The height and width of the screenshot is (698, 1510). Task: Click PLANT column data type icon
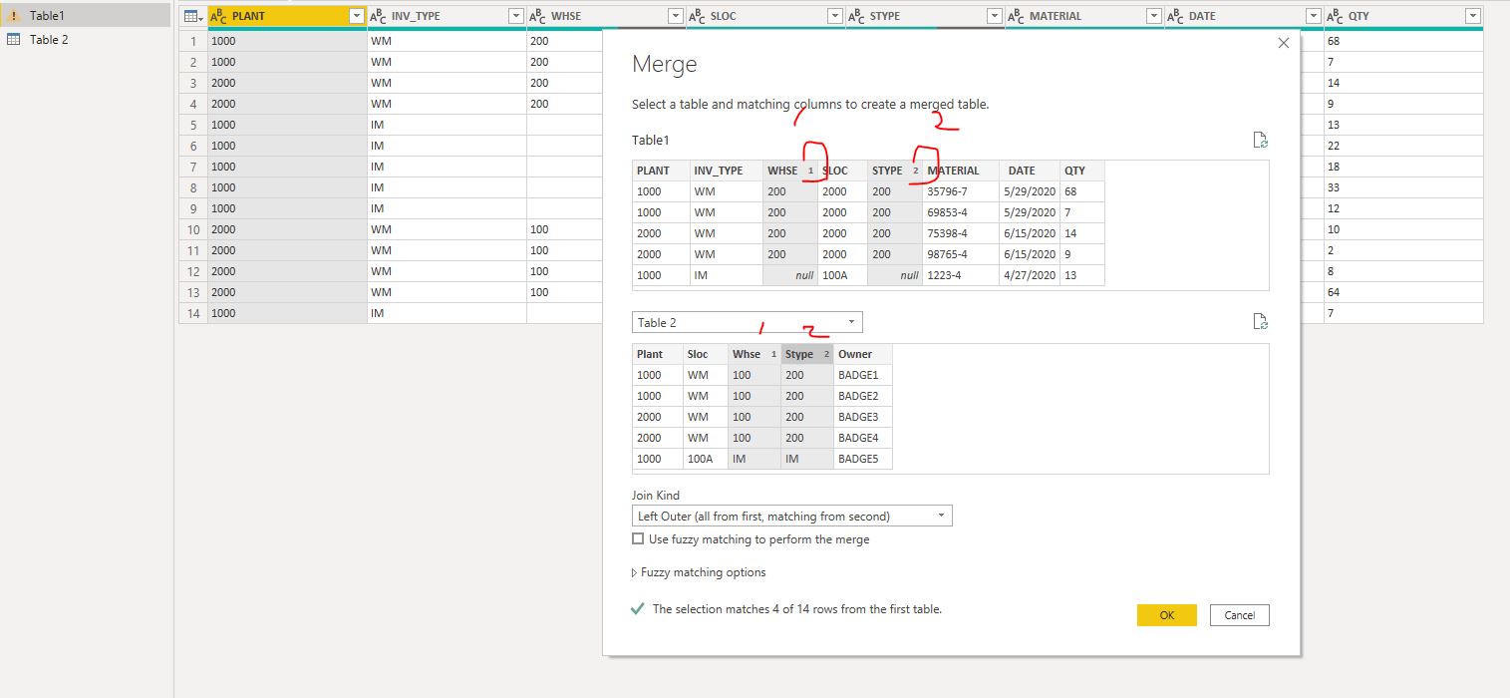pos(220,16)
